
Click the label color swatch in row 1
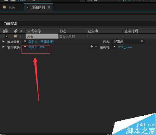(x=15, y=36)
